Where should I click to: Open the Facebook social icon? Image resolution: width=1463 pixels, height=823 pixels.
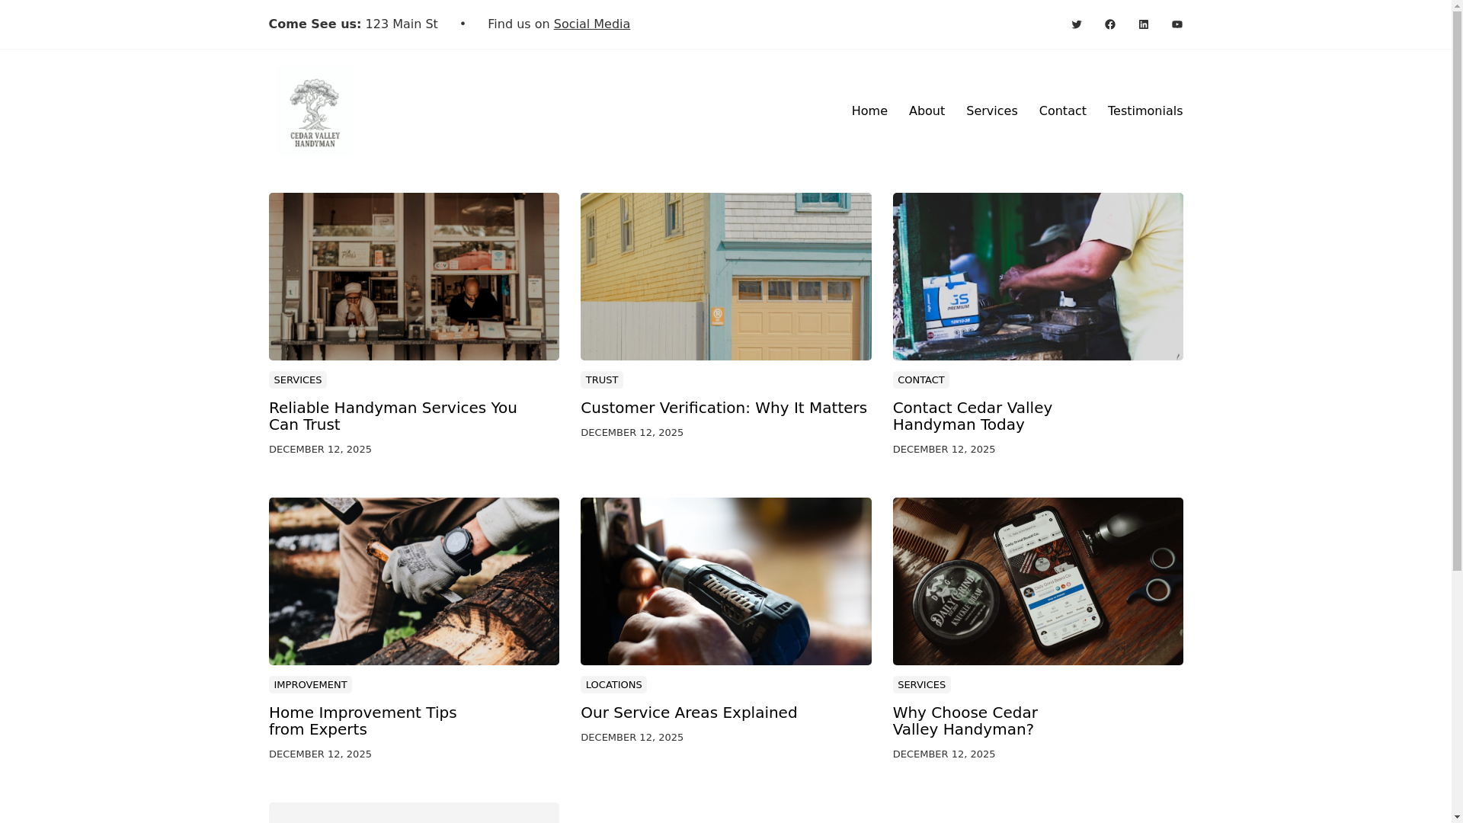click(1109, 24)
